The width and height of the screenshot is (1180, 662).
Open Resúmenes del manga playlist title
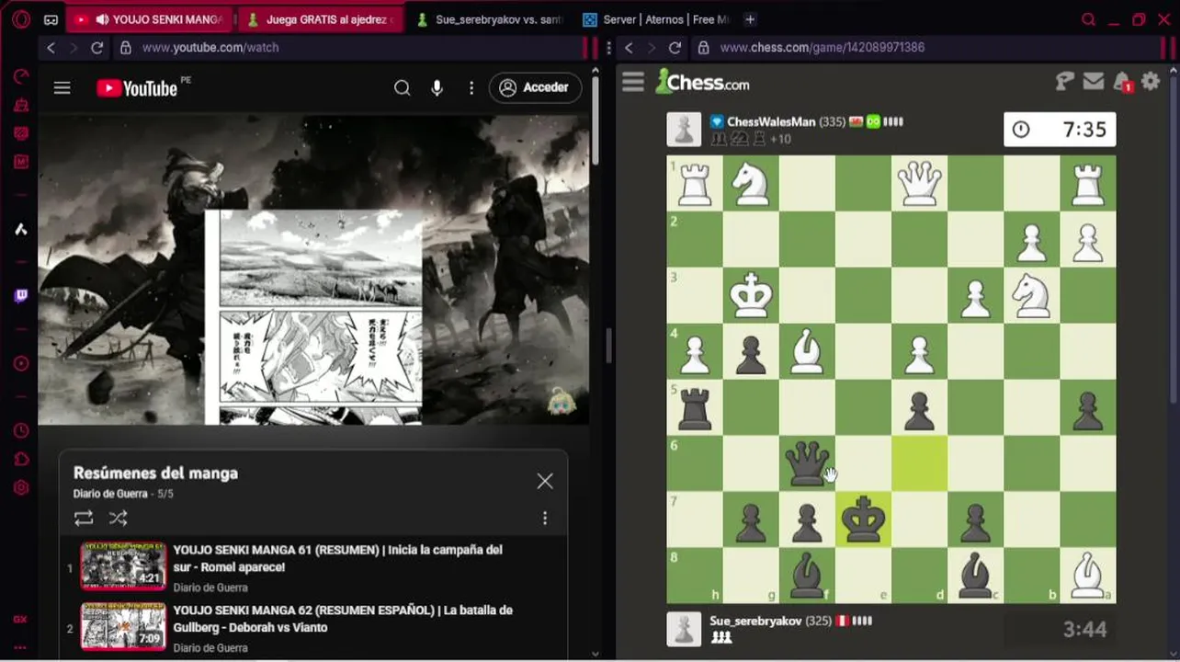[155, 473]
